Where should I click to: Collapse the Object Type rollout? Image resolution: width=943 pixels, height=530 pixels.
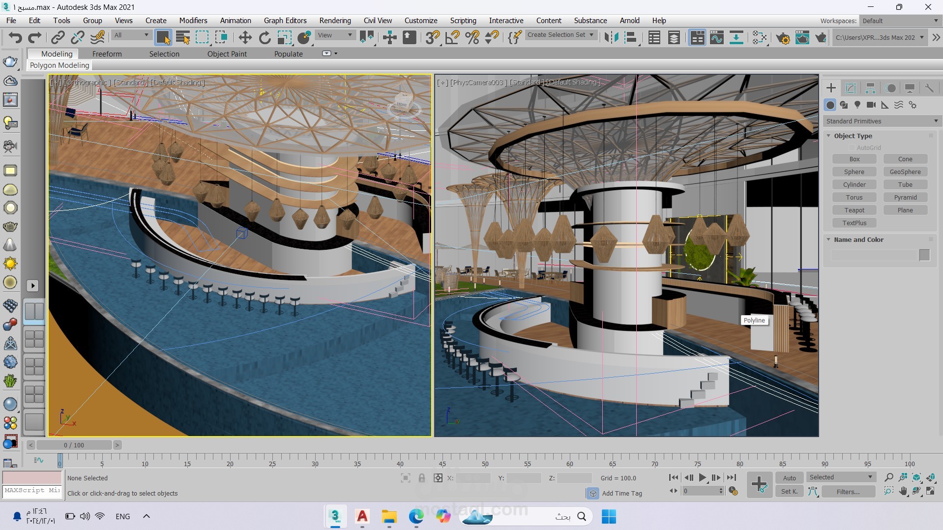tap(853, 136)
